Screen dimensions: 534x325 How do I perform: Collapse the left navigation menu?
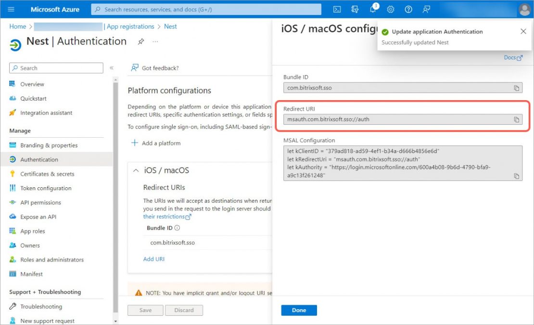[111, 68]
